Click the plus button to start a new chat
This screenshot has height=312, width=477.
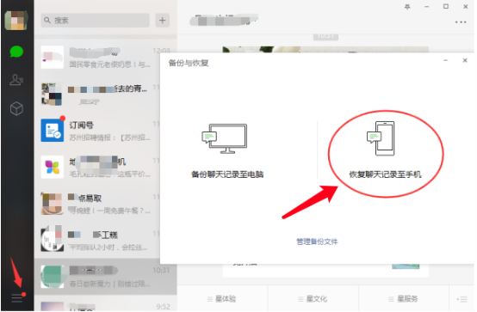tap(163, 21)
